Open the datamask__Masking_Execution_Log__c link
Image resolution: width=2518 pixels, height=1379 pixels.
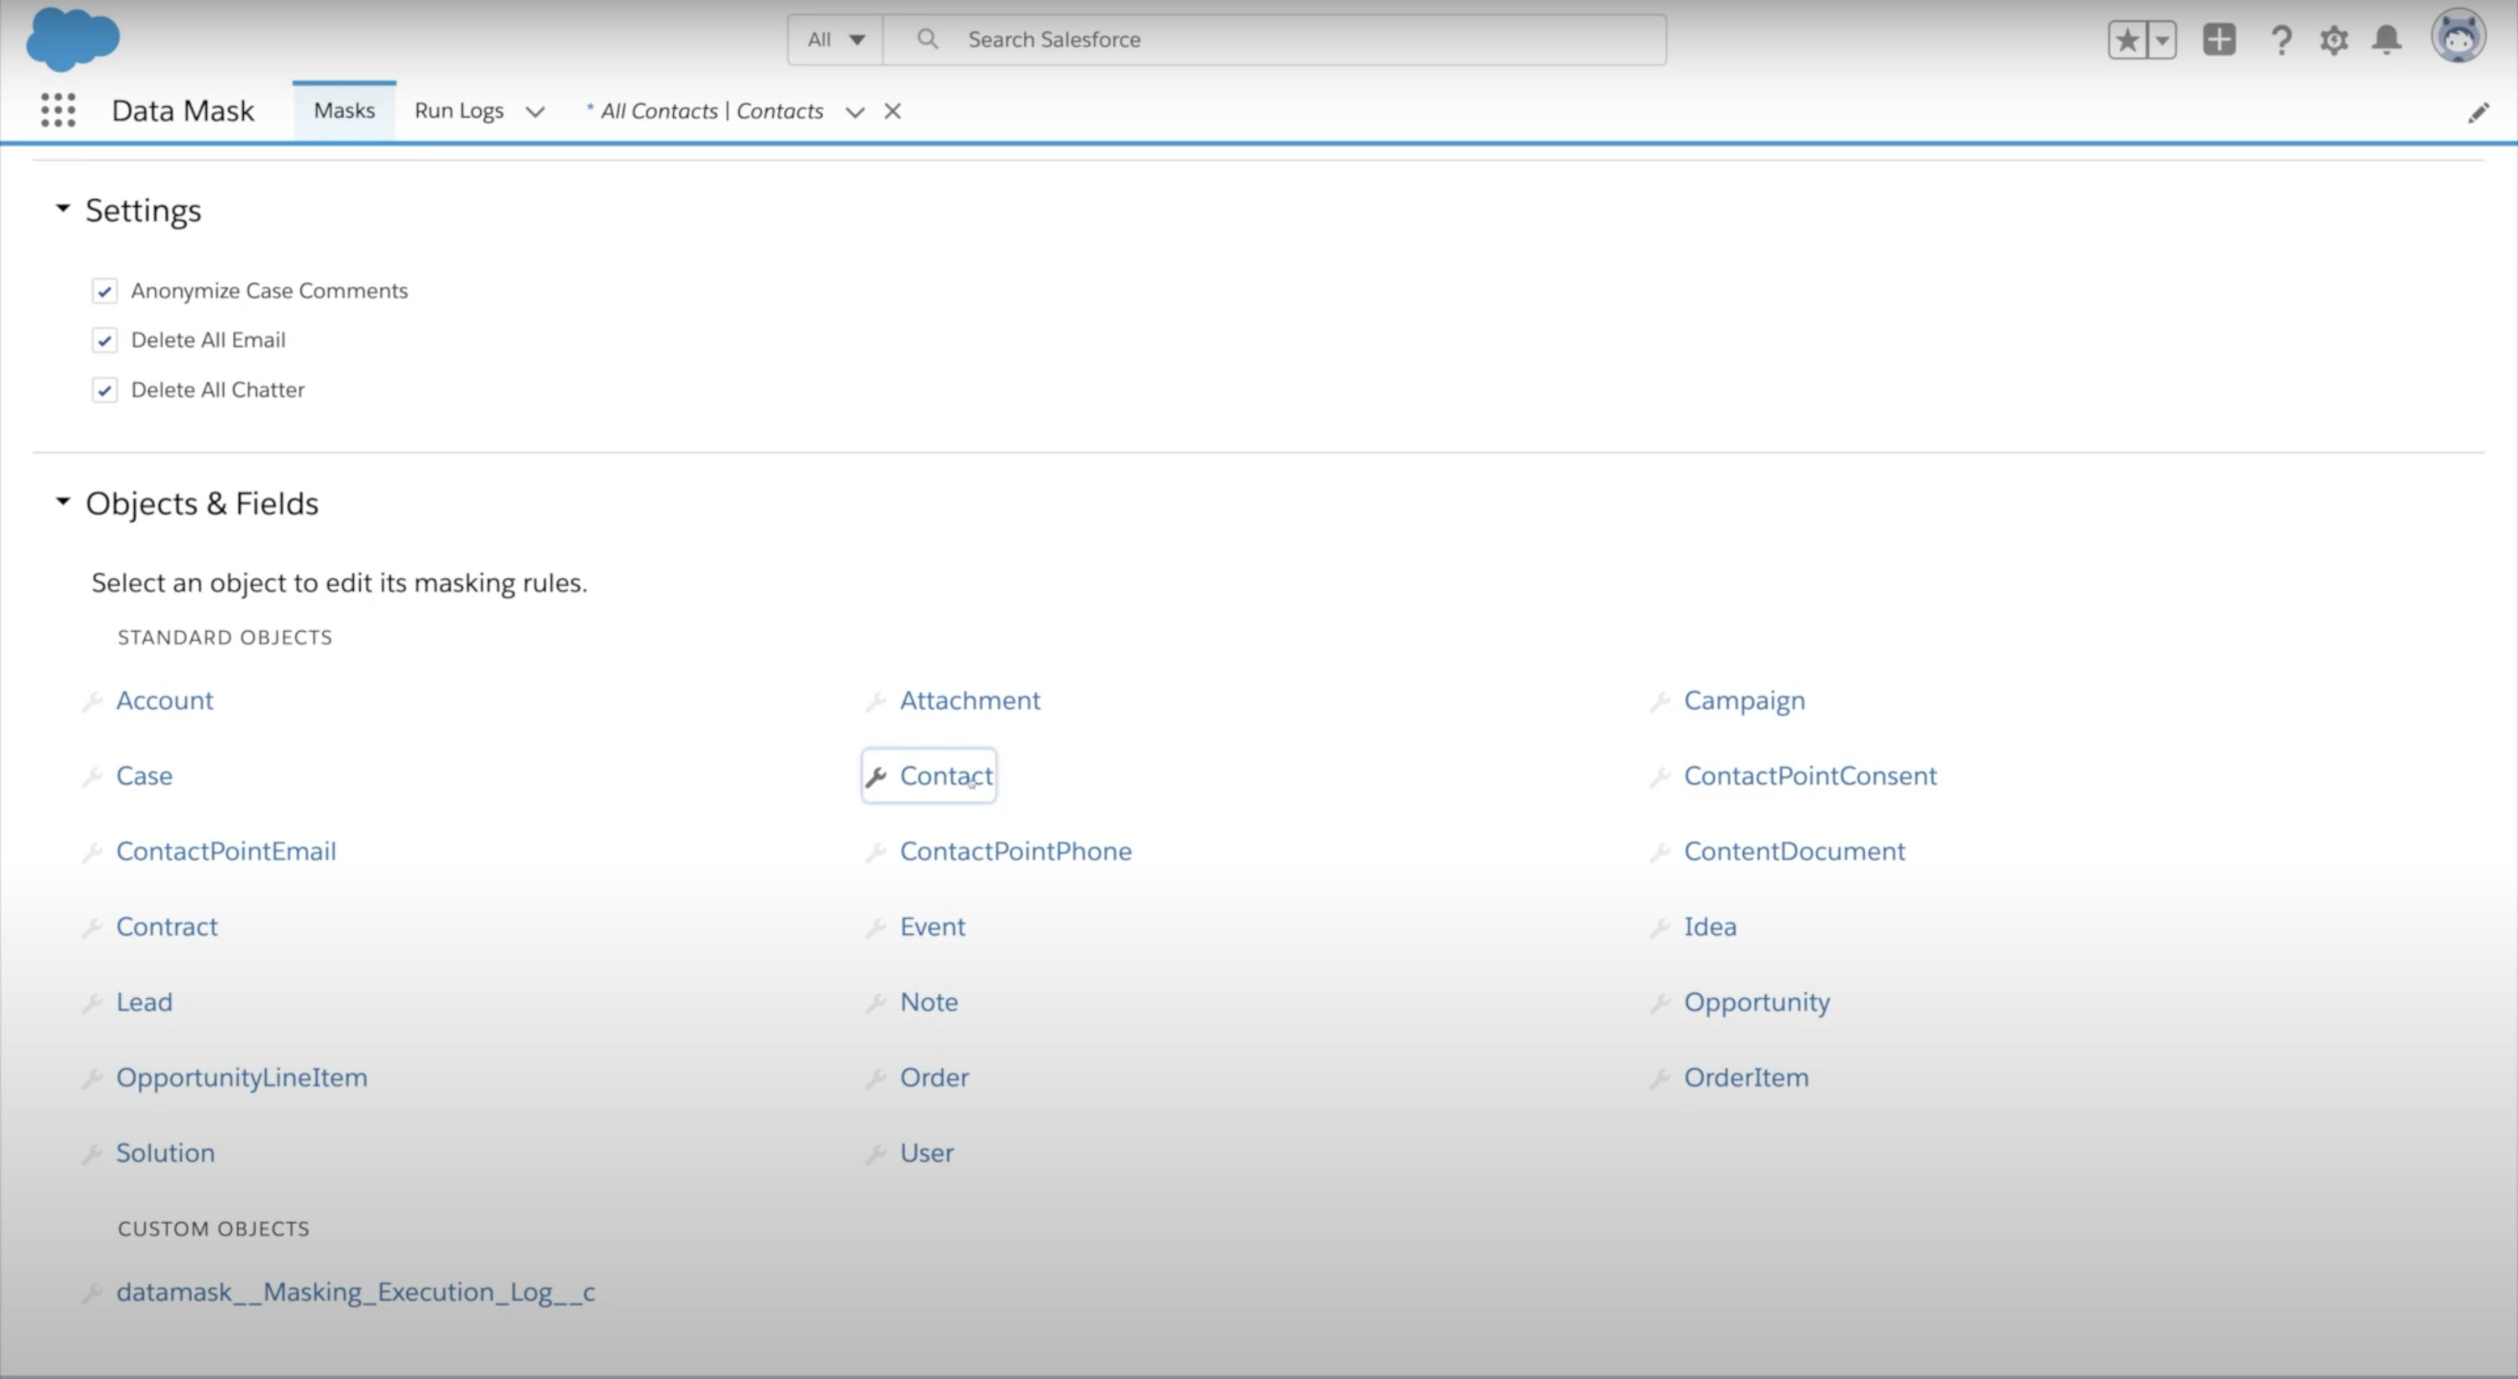[x=356, y=1293]
